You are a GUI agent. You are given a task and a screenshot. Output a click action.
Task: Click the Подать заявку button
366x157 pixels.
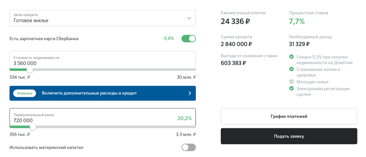click(289, 136)
